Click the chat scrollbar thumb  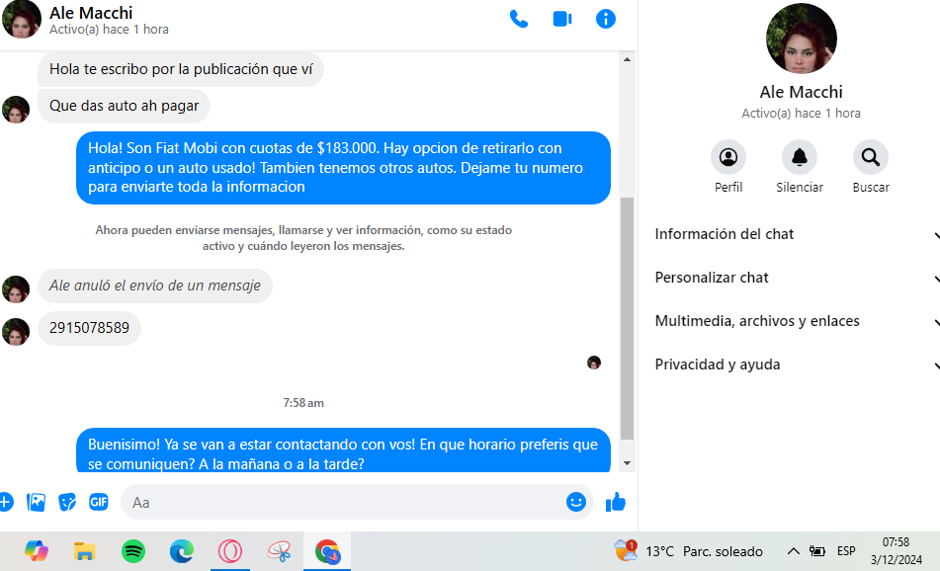[627, 318]
